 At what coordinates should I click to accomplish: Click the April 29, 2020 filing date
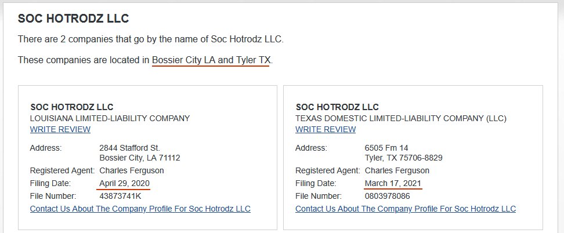[x=125, y=183]
